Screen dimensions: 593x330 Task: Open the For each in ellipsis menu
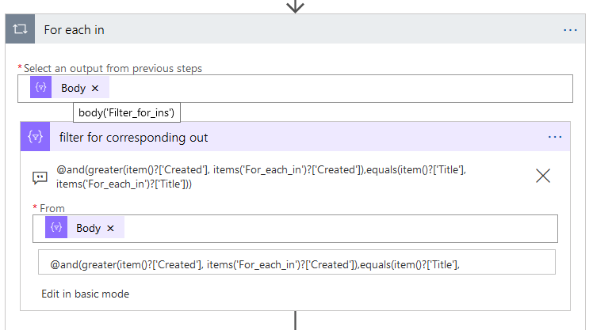coord(570,30)
